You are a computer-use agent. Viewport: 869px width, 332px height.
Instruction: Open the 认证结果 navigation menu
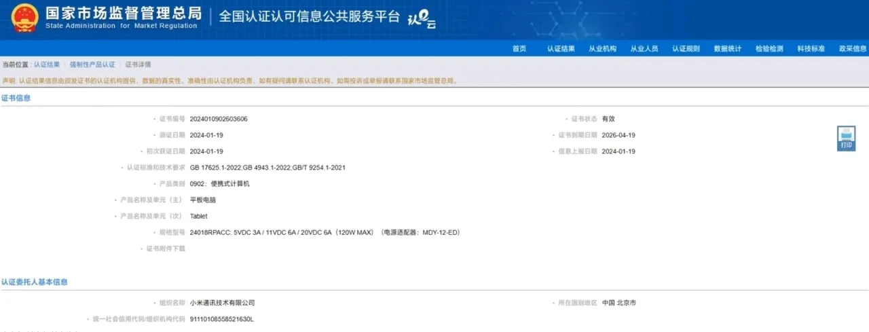pyautogui.click(x=561, y=49)
